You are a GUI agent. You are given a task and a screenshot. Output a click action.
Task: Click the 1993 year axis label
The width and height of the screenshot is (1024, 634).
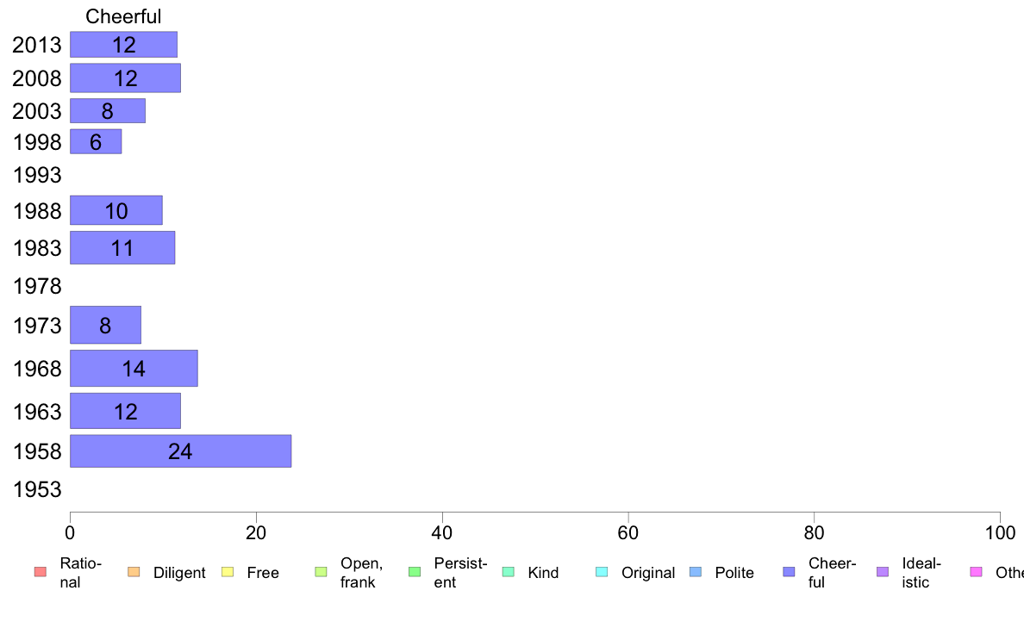[x=37, y=175]
